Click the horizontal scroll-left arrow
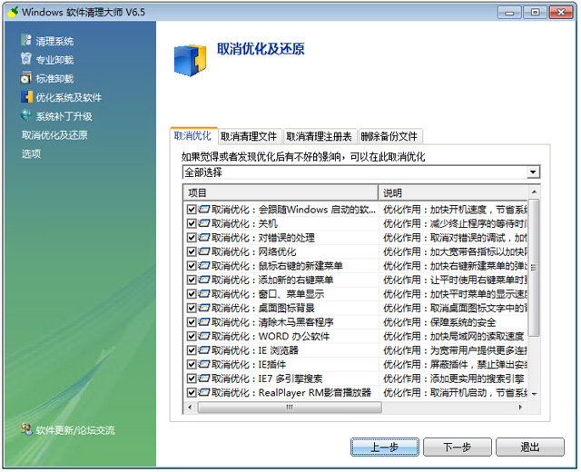The width and height of the screenshot is (581, 472). [190, 408]
